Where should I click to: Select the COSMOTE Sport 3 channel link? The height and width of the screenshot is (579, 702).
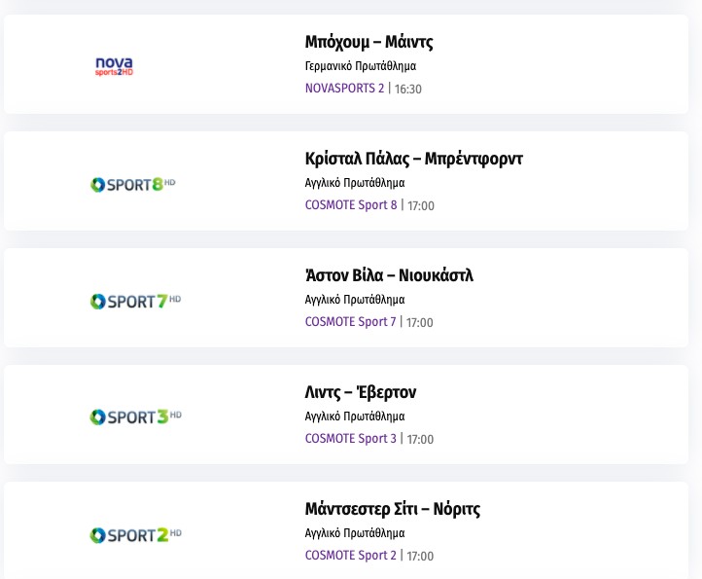pos(350,439)
